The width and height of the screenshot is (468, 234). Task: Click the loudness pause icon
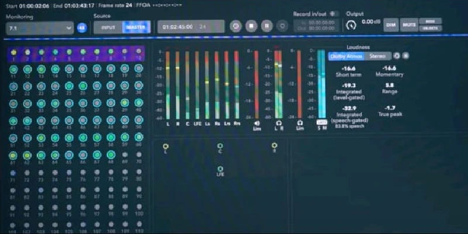click(x=406, y=56)
